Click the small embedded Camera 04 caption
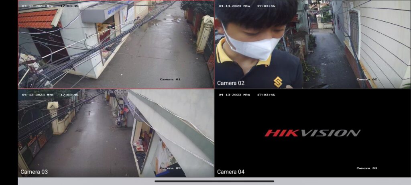Image resolution: width=411 pixels, height=185 pixels. click(367, 168)
